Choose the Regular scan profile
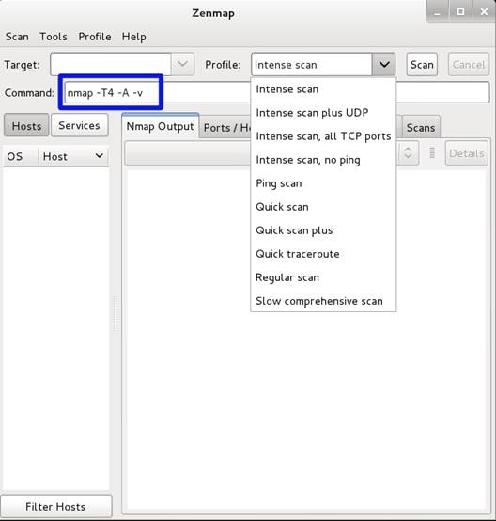 (x=323, y=277)
